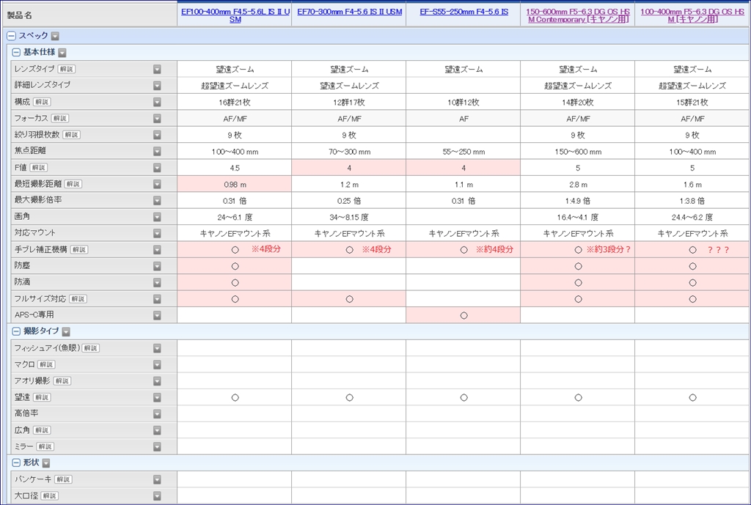Click the arrow icon in レンズタイプ row
The width and height of the screenshot is (751, 505).
(157, 70)
